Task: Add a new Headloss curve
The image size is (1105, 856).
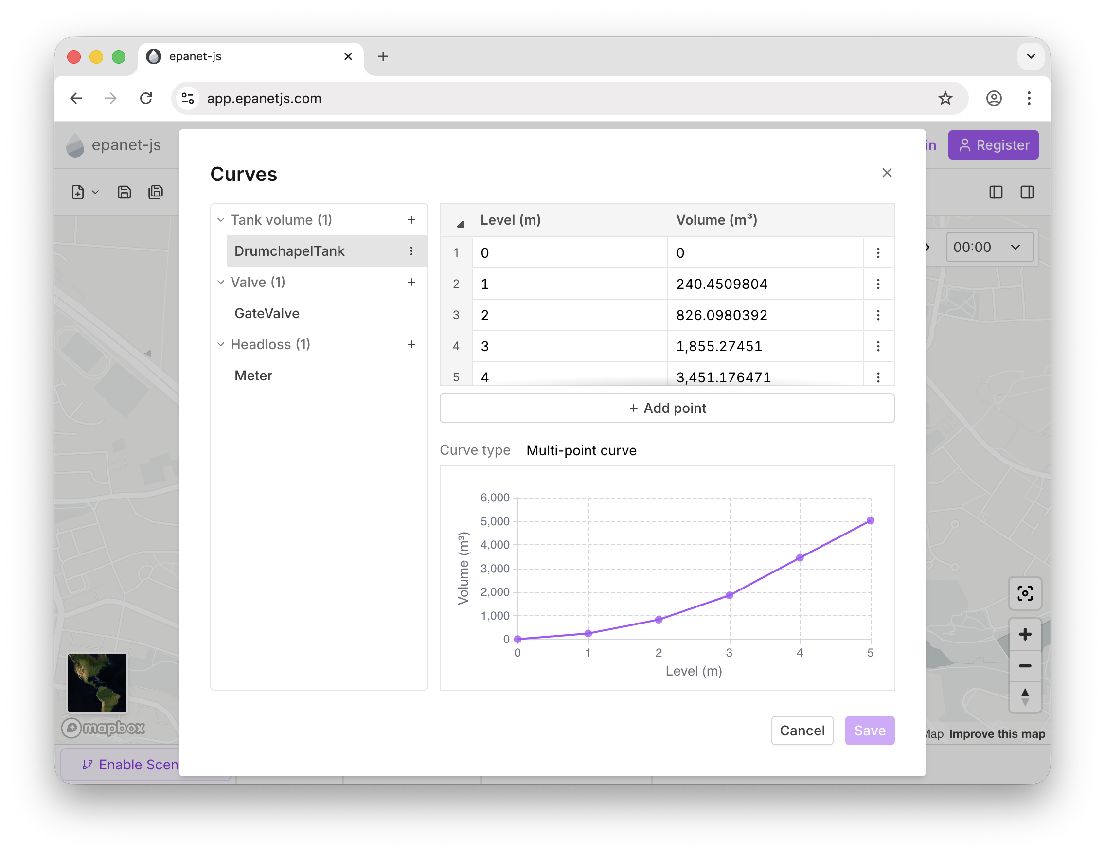Action: tap(411, 344)
